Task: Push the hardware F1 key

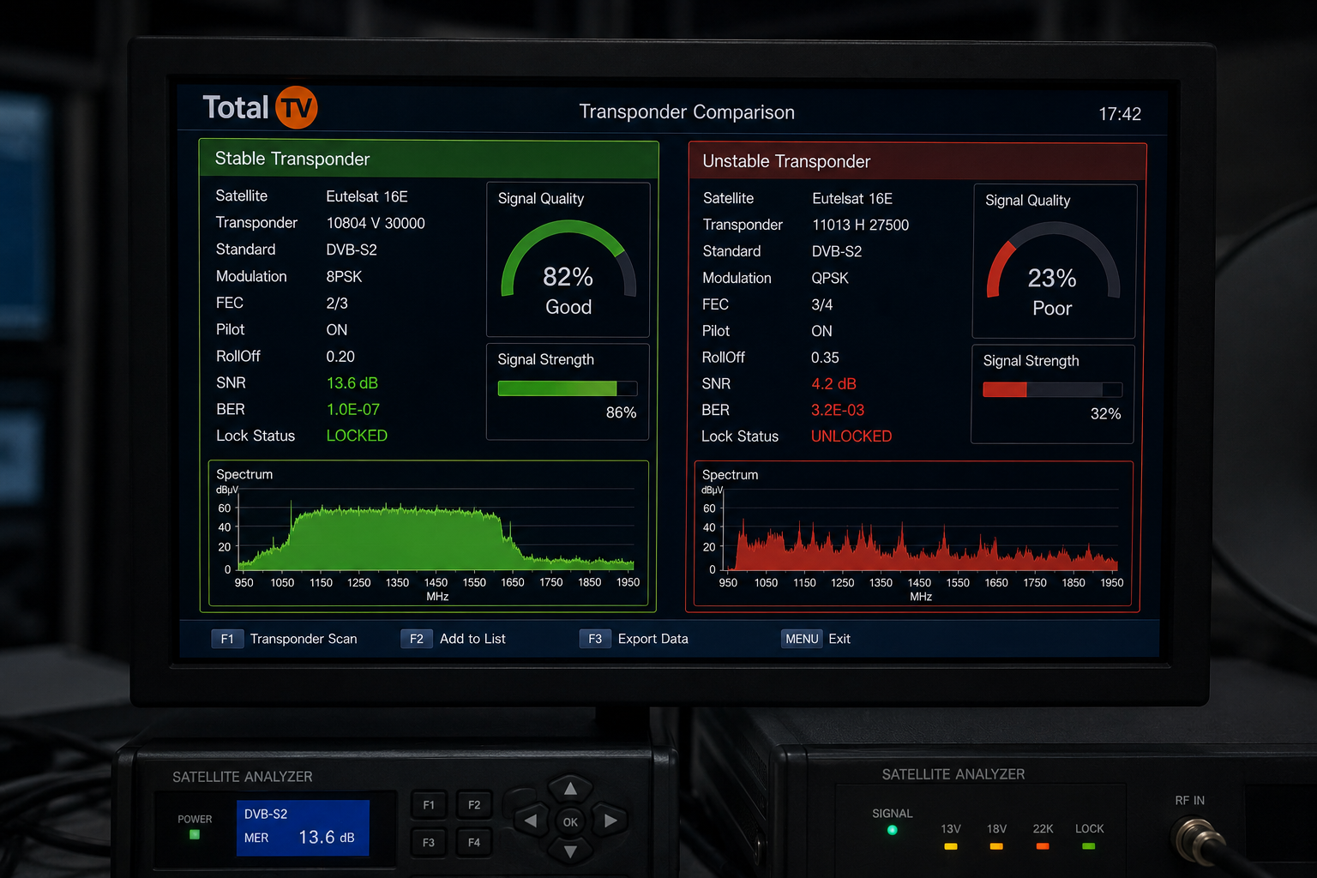Action: (x=429, y=805)
